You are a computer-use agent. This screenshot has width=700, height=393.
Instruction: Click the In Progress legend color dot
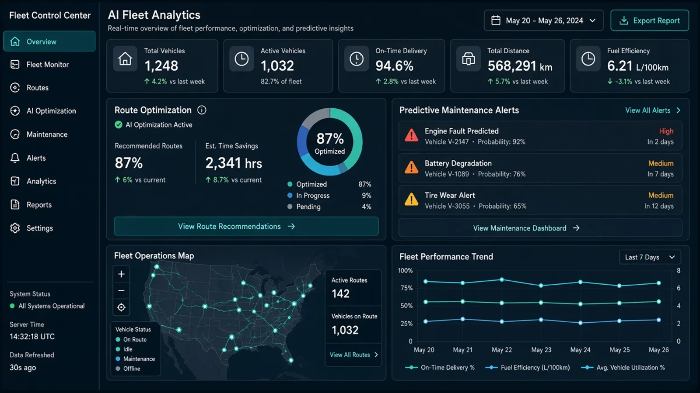(x=290, y=196)
